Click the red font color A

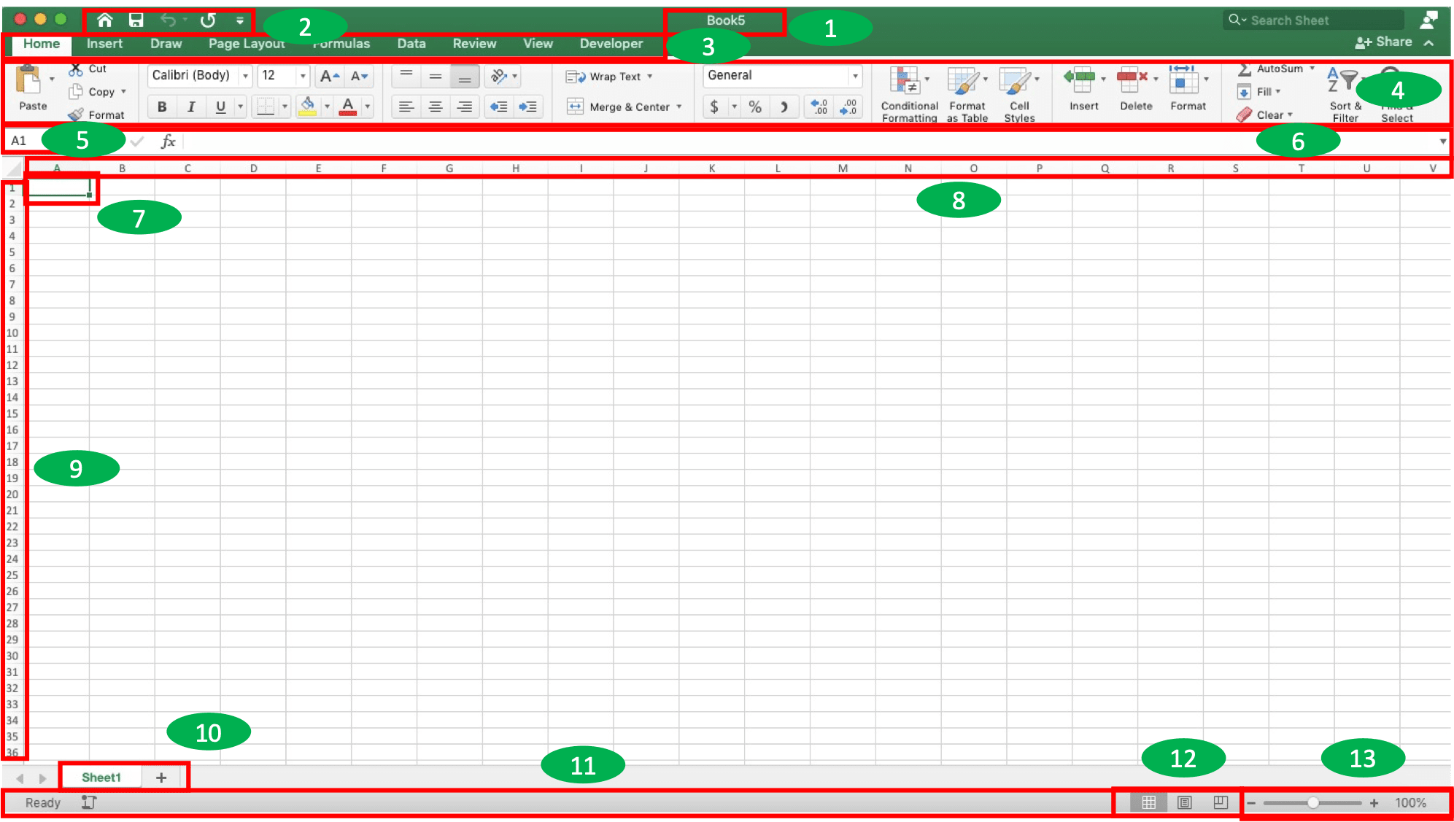coord(348,107)
